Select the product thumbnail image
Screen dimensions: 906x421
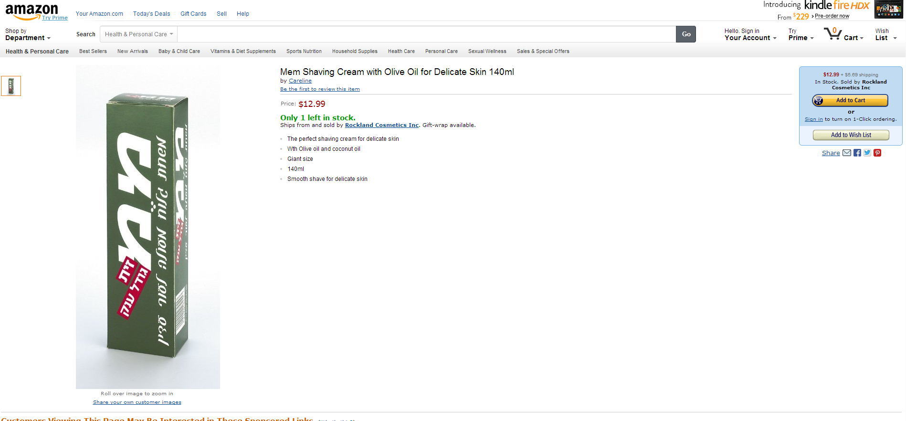11,86
